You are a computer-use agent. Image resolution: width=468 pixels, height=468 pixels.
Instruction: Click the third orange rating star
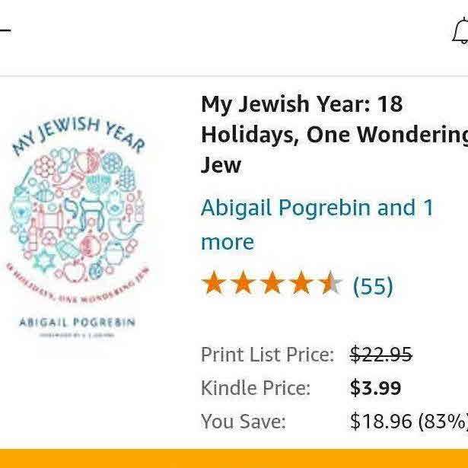coord(272,284)
